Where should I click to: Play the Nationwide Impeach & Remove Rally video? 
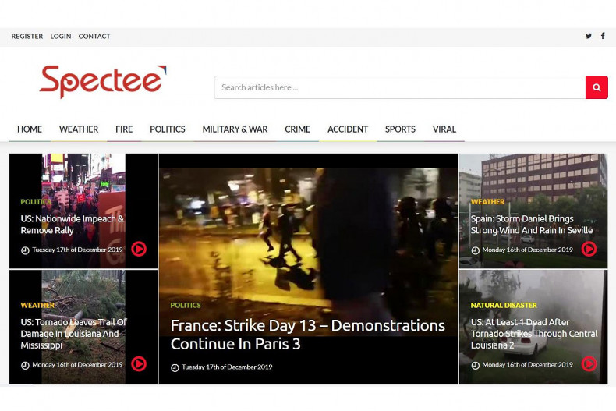coord(139,249)
